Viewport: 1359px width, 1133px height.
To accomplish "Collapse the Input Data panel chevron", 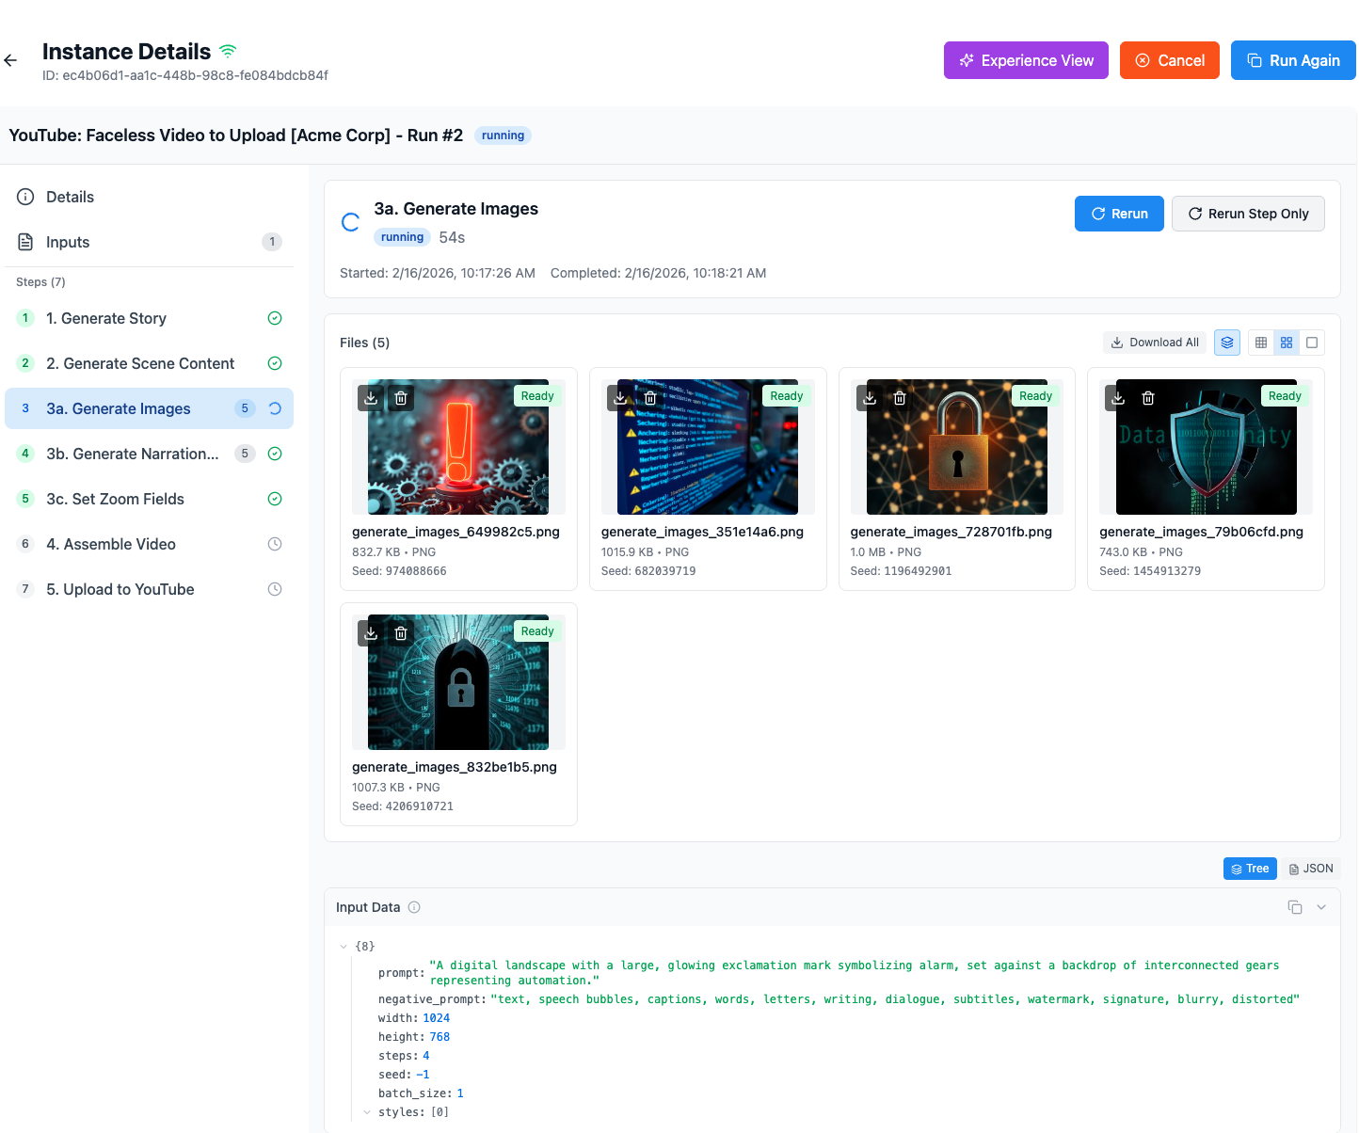I will (x=1321, y=907).
